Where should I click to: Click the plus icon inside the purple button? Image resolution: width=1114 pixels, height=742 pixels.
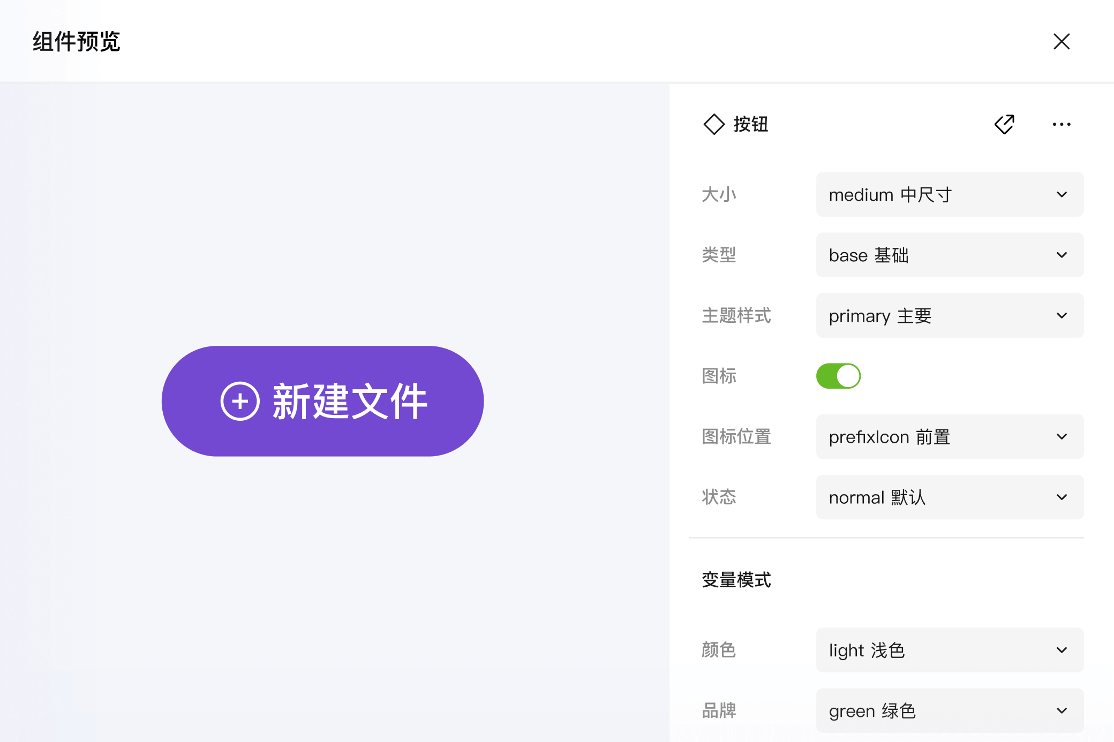point(239,401)
